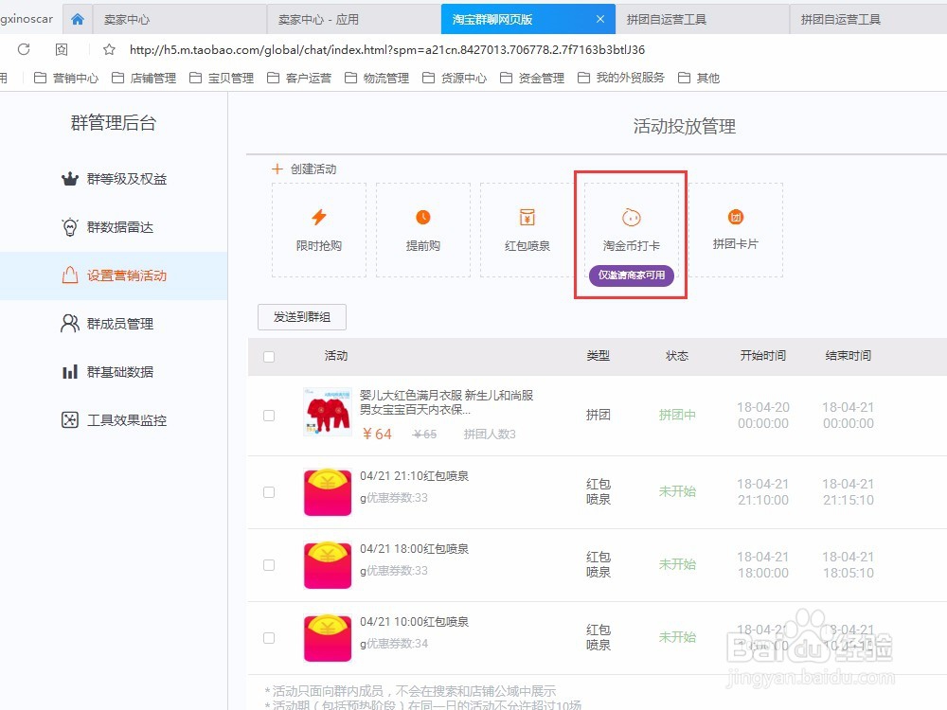This screenshot has height=710, width=947.
Task: Click the 限时抢购 label
Action: point(319,246)
